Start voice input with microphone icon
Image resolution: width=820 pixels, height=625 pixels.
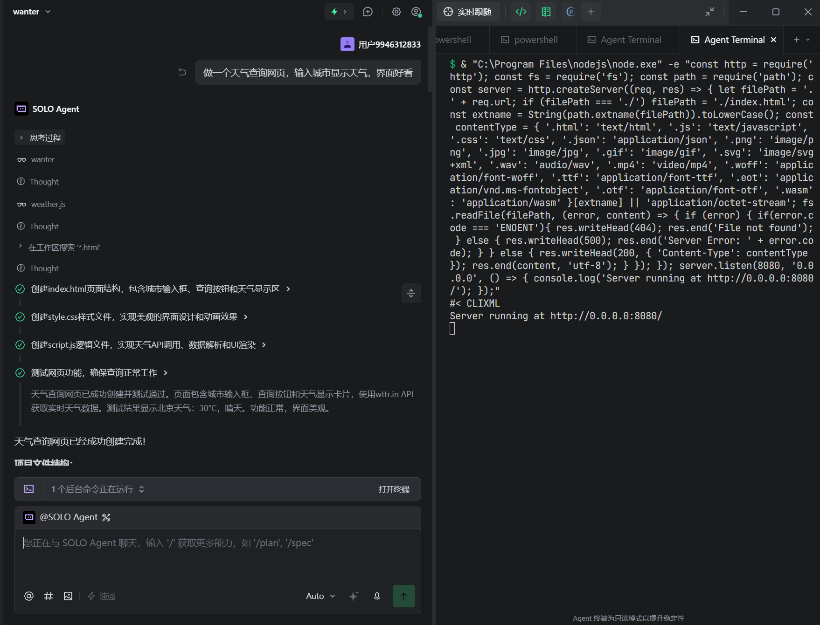point(377,596)
